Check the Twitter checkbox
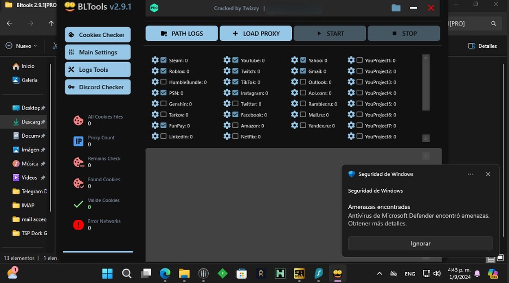This screenshot has width=509, height=283. (x=235, y=104)
